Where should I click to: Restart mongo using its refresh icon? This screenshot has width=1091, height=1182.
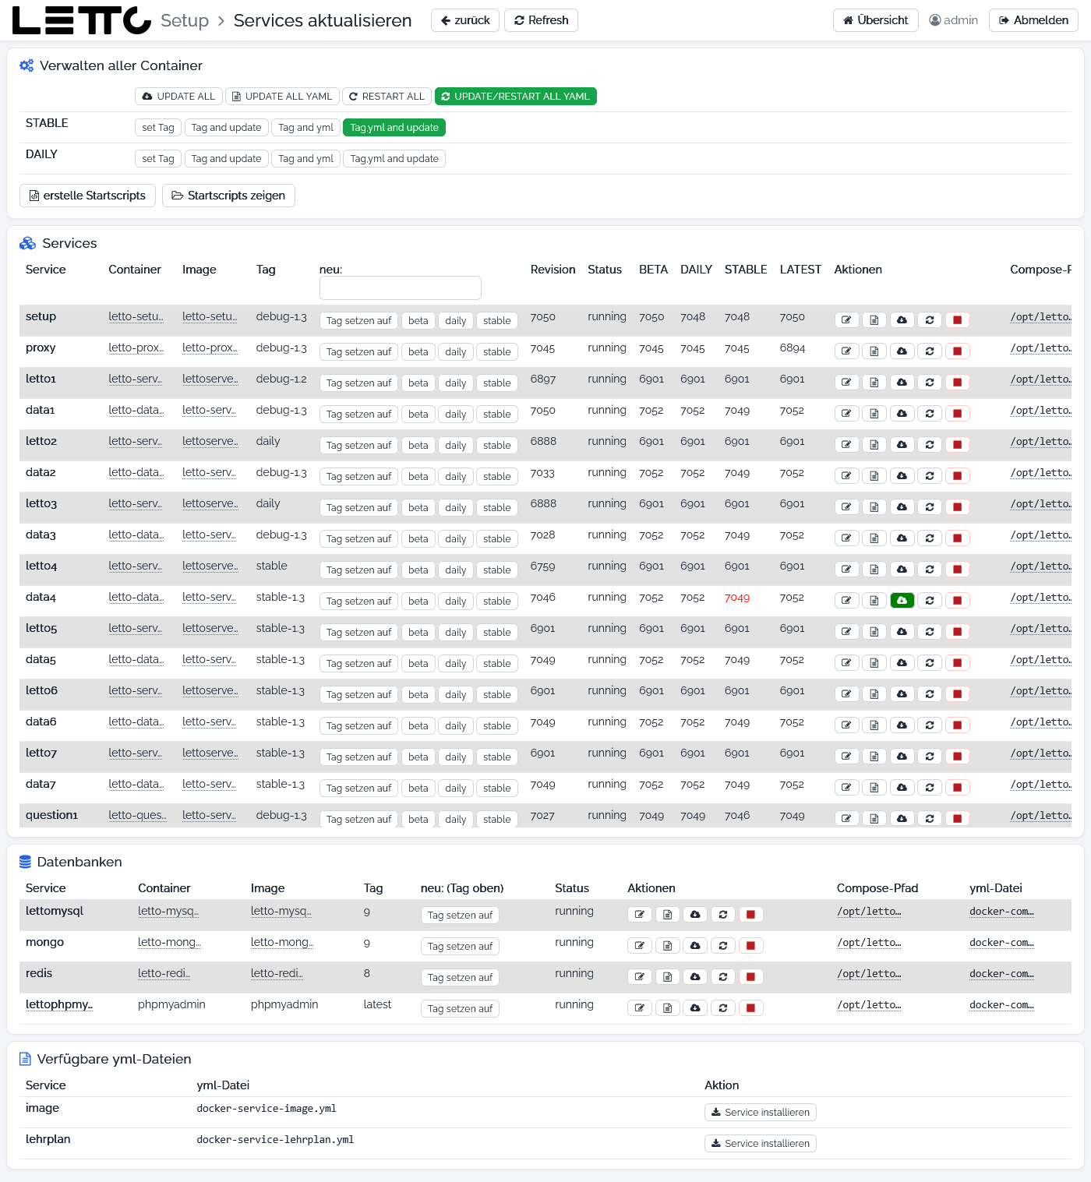pos(723,945)
